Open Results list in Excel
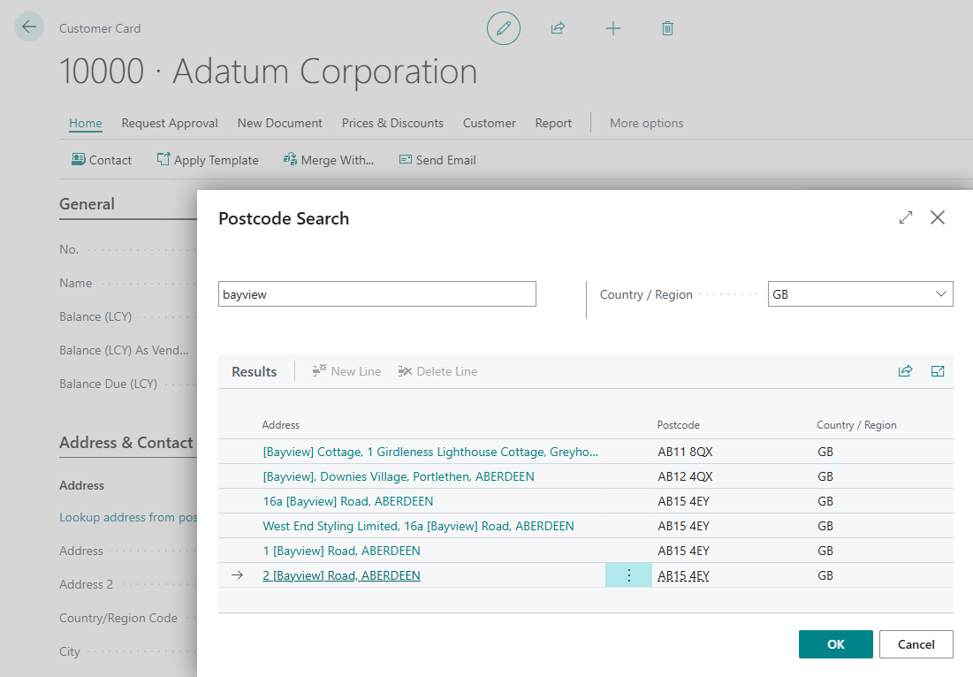Image resolution: width=973 pixels, height=677 pixels. [938, 371]
